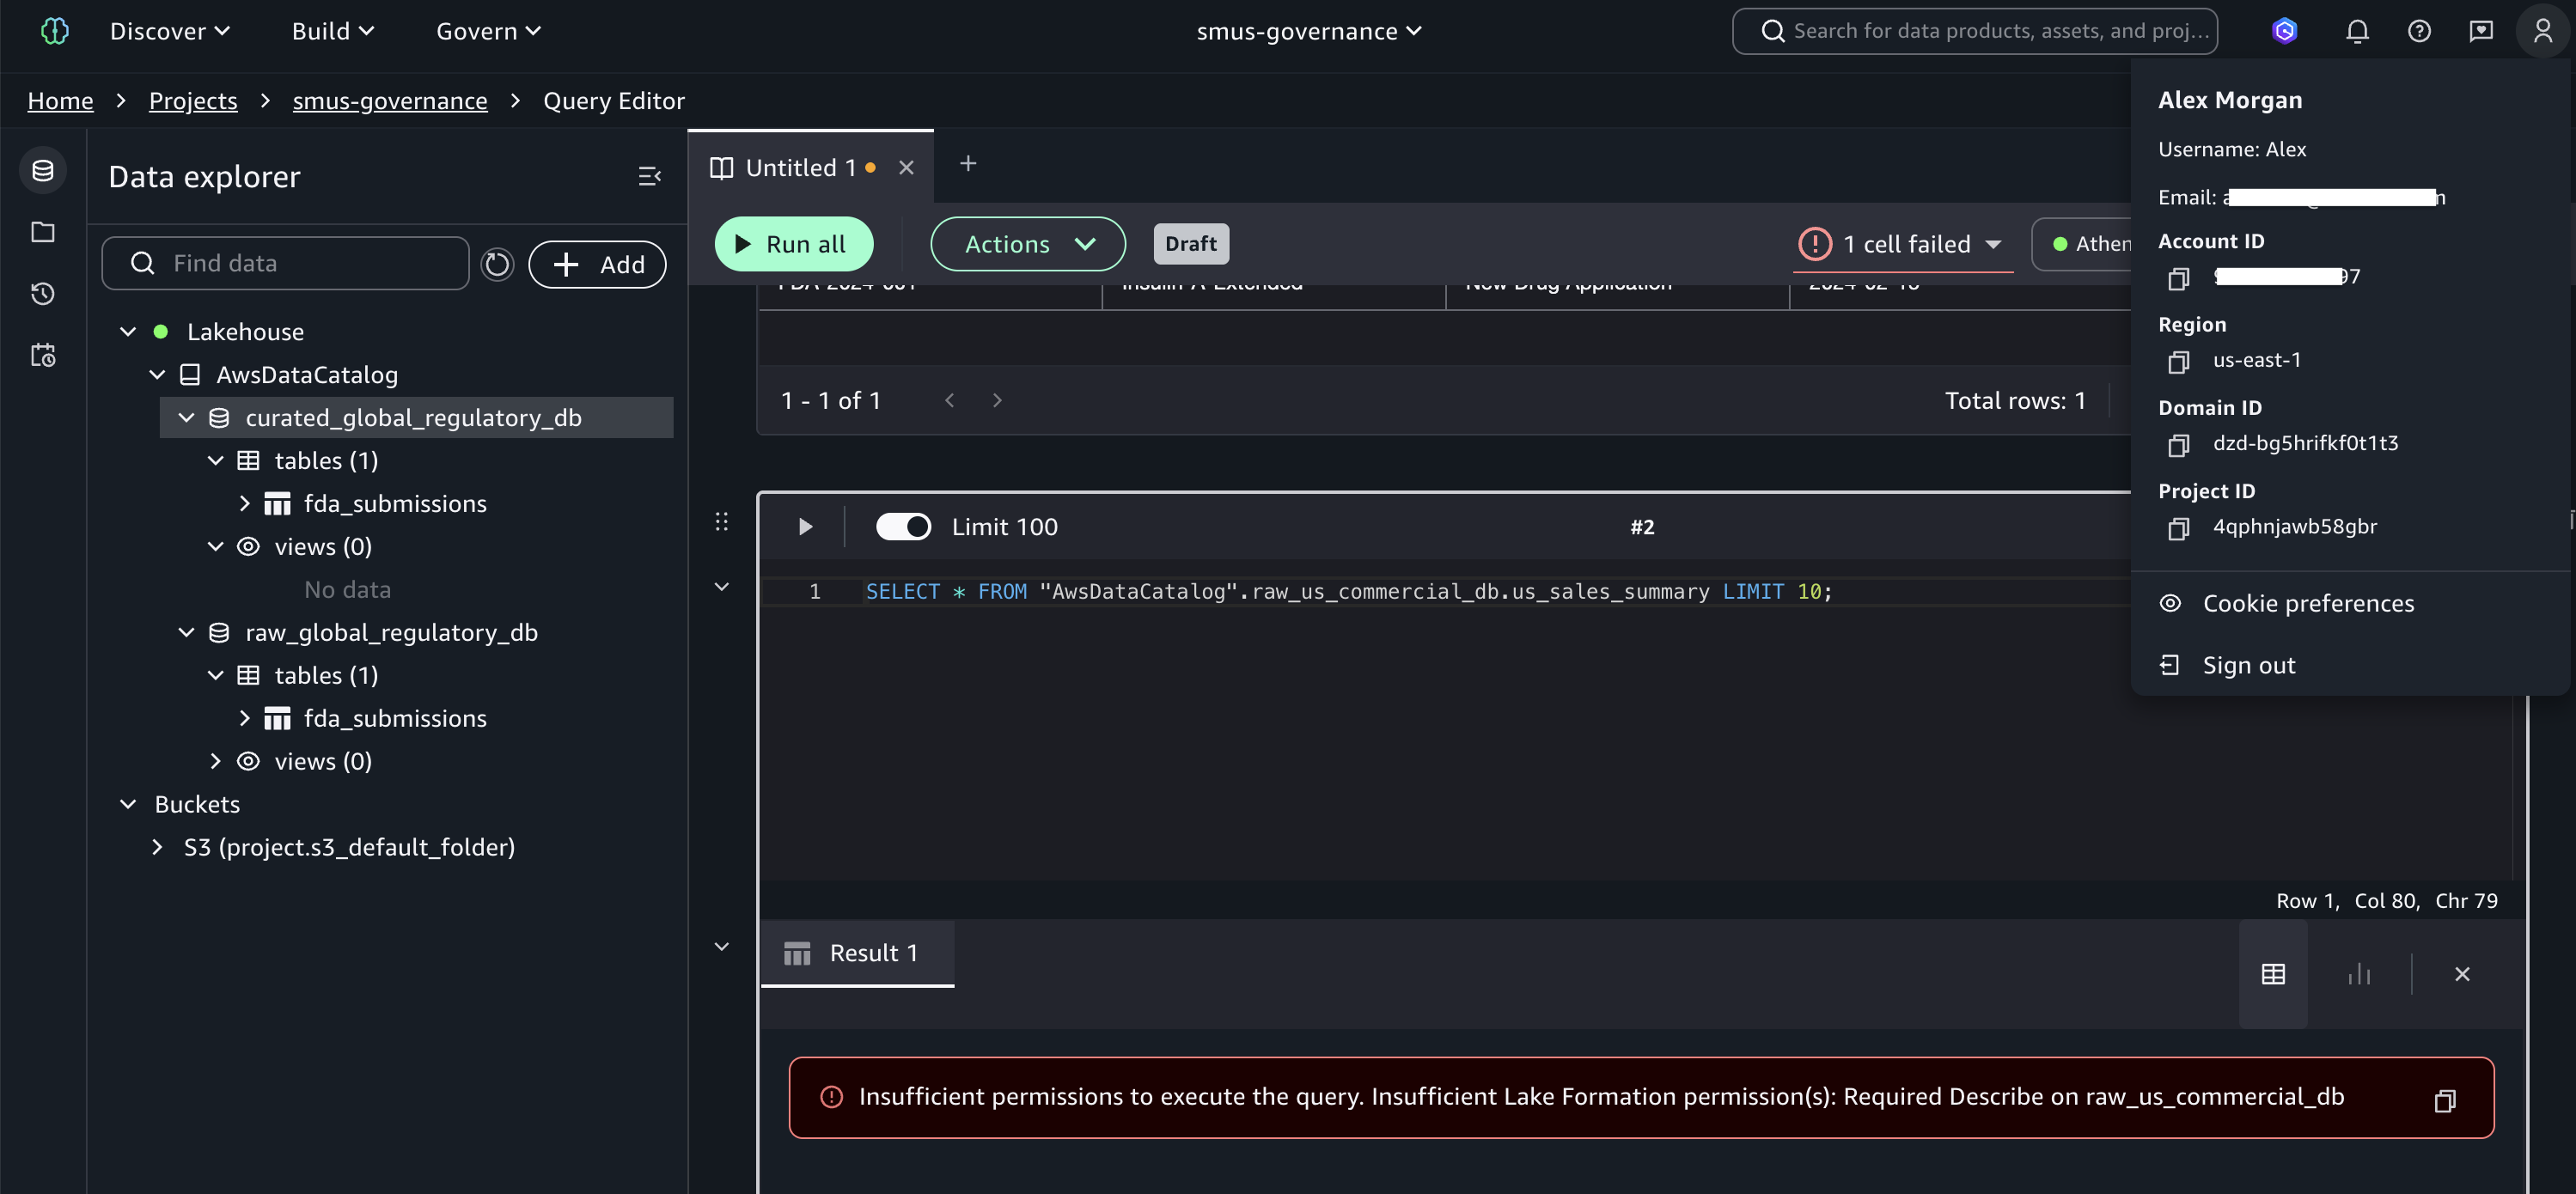Add a new query tab
The image size is (2576, 1194).
pyautogui.click(x=968, y=164)
